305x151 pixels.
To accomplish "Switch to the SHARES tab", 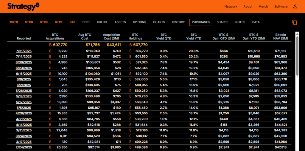I will (x=222, y=22).
